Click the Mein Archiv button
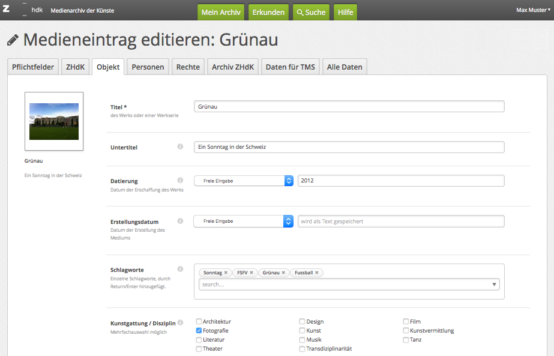The height and width of the screenshot is (356, 554). [x=221, y=12]
